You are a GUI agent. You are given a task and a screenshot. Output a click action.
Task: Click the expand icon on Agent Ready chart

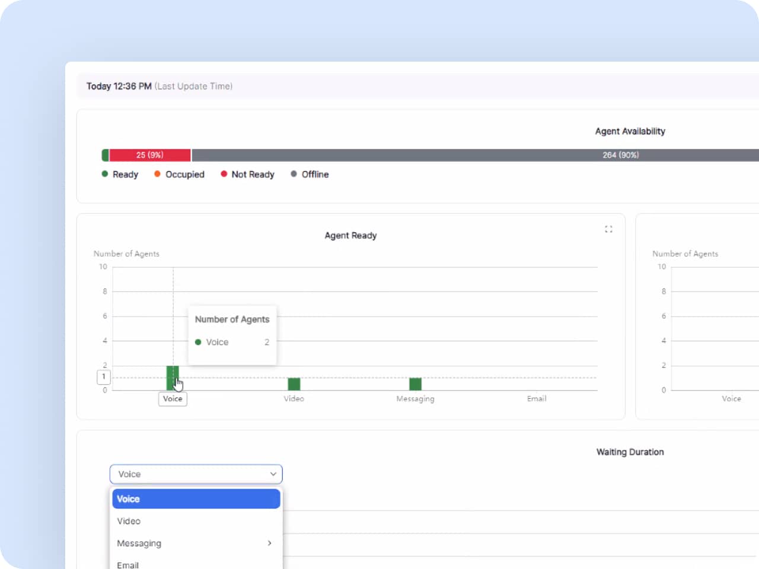click(608, 229)
